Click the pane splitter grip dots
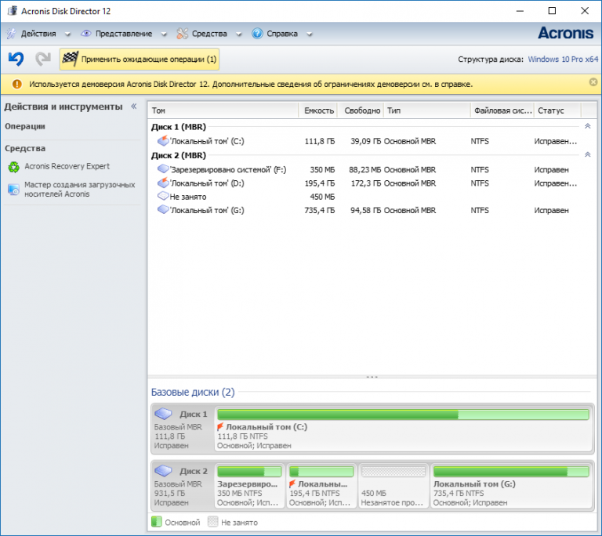The height and width of the screenshot is (536, 602). click(372, 377)
